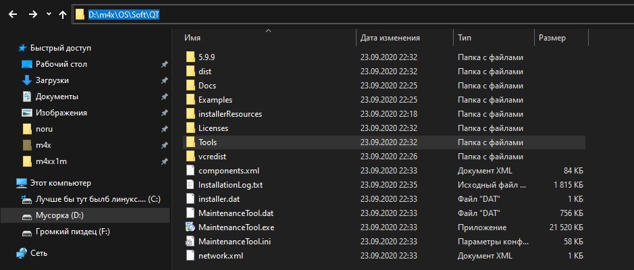
Task: Open Рабочий стол in sidebar
Action: coord(61,64)
